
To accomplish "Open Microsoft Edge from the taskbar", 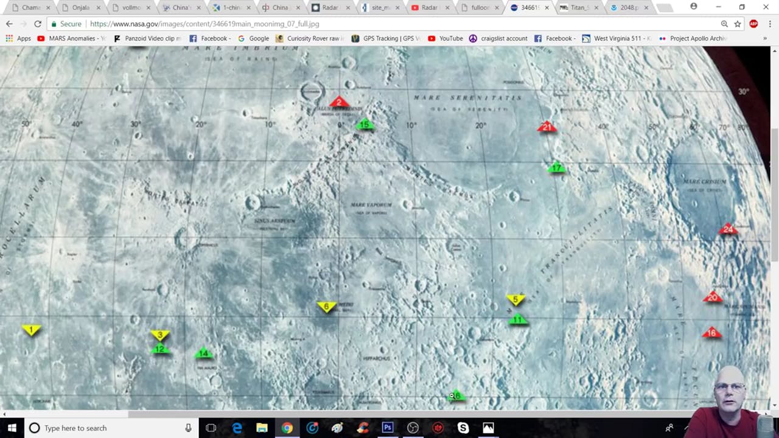I will pos(237,428).
